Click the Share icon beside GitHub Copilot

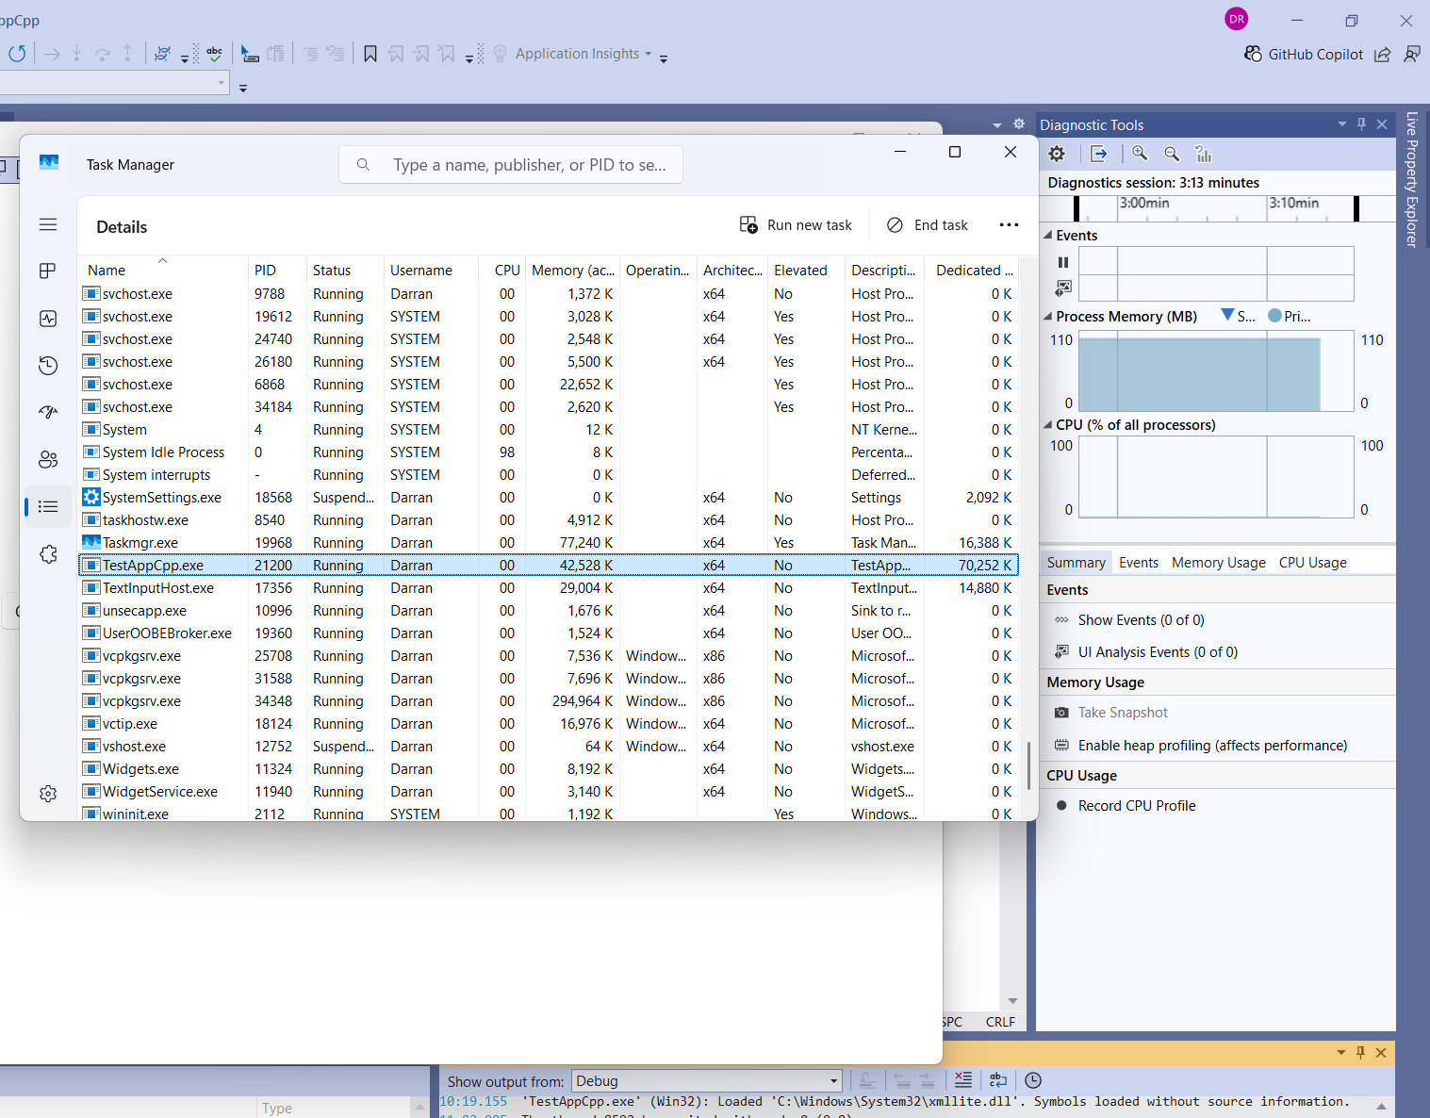coord(1382,54)
